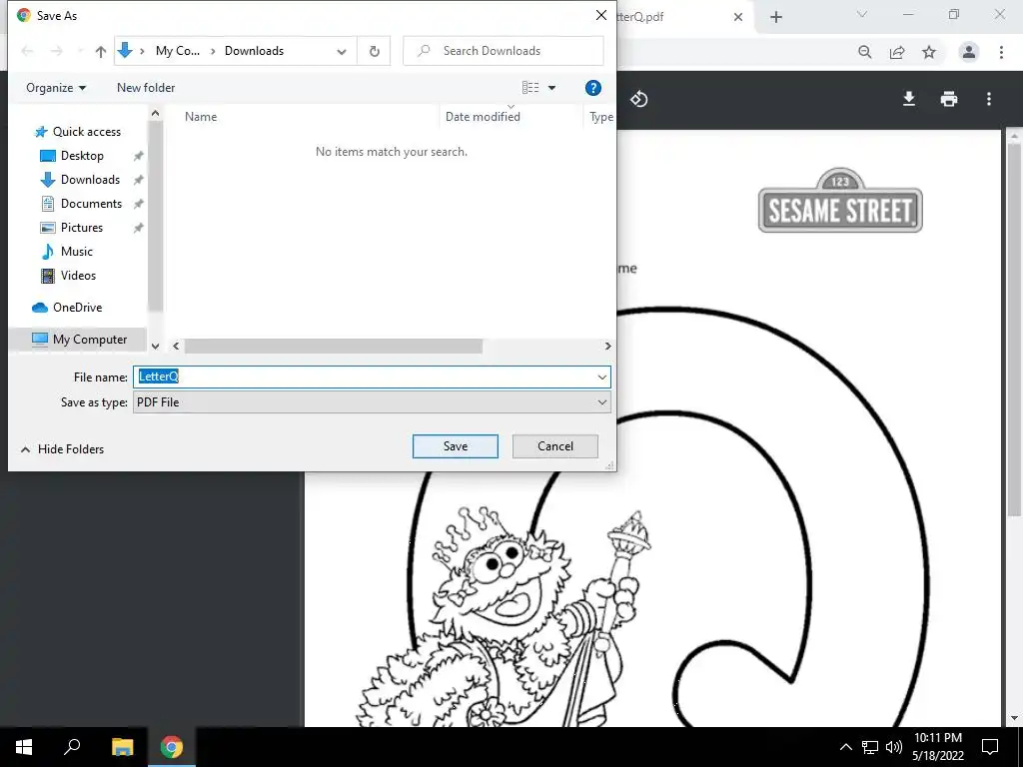Print the PDF from Chrome viewer

(949, 99)
